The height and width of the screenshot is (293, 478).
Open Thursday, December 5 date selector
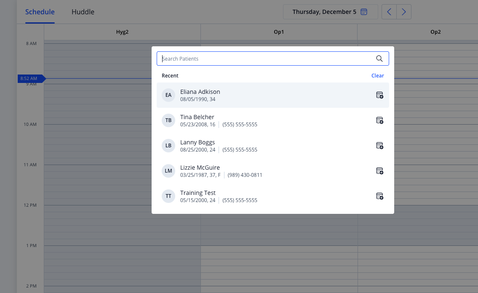[331, 12]
